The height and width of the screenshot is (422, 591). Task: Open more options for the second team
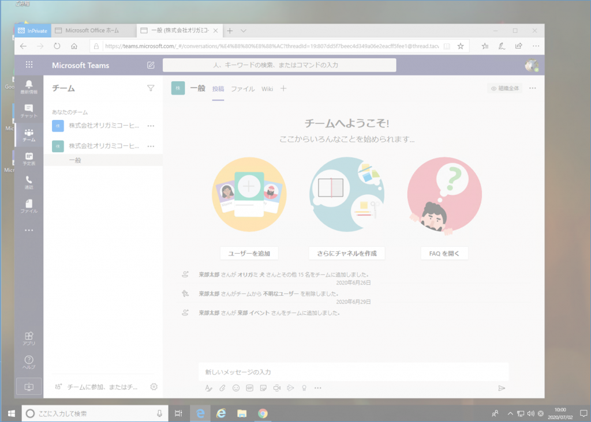pyautogui.click(x=151, y=146)
